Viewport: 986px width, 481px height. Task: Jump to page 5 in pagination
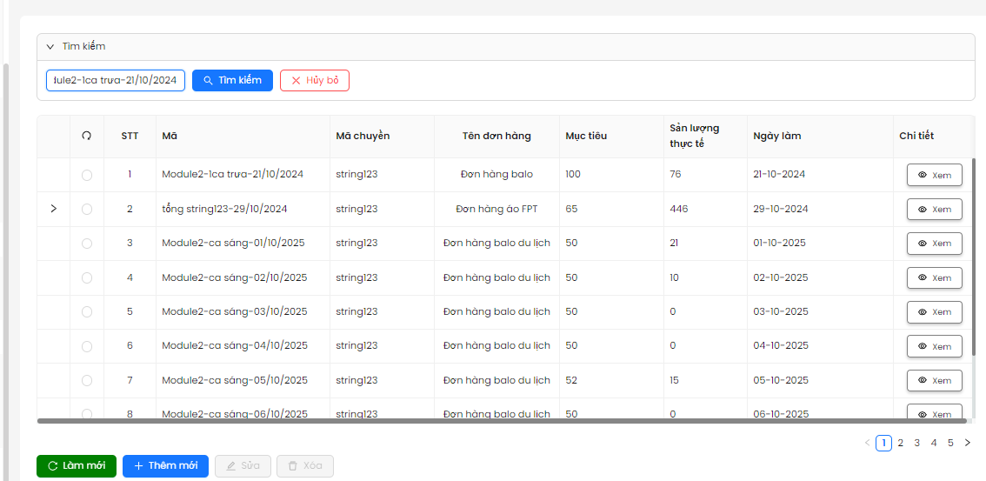click(950, 443)
